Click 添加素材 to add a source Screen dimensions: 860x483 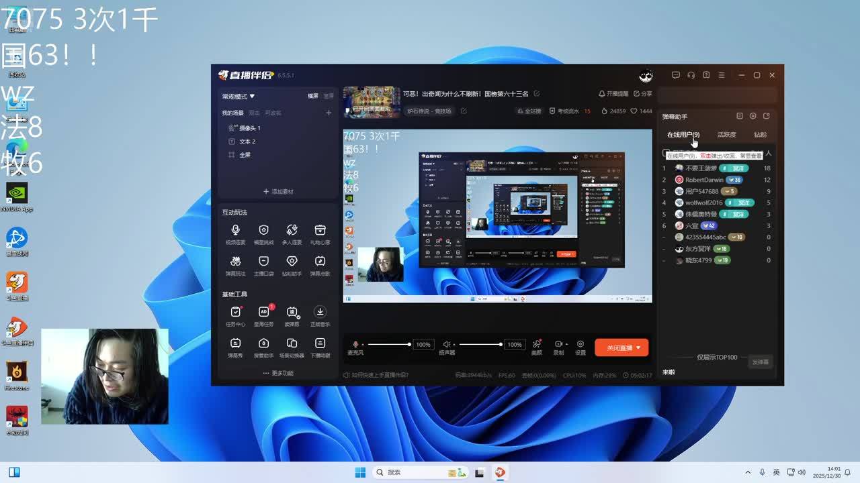278,192
